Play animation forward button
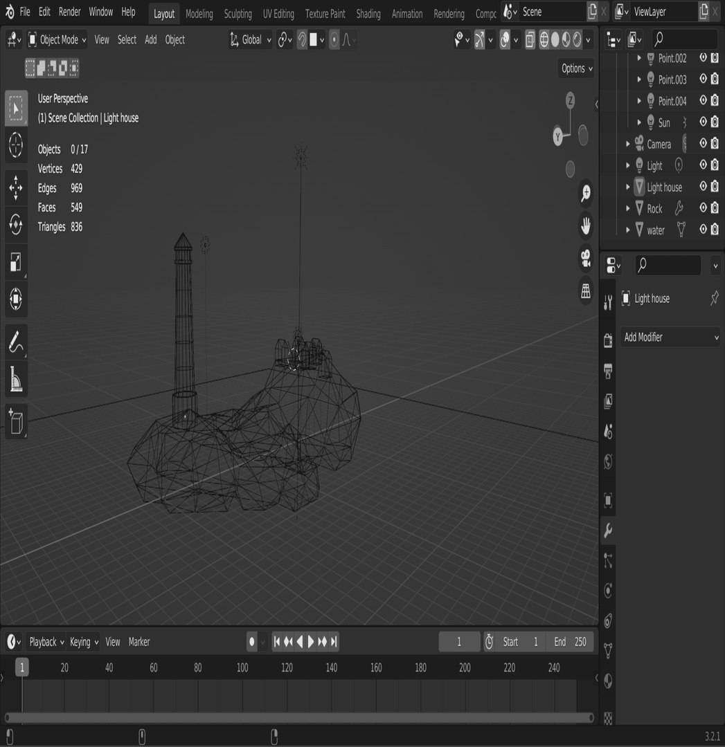This screenshot has height=747, width=725. (x=311, y=642)
